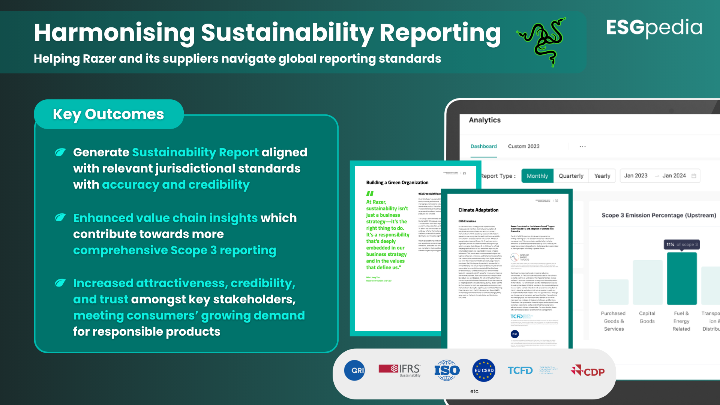
Task: Click the ESGpedia logo
Action: [654, 28]
